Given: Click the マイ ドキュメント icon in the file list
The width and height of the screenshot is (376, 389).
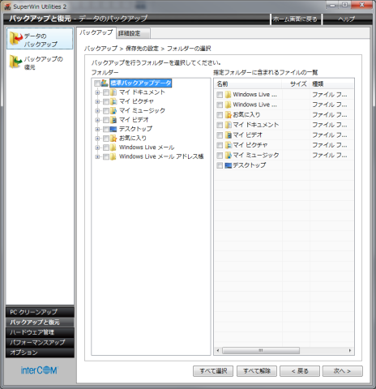Looking at the screenshot, I should 229,125.
